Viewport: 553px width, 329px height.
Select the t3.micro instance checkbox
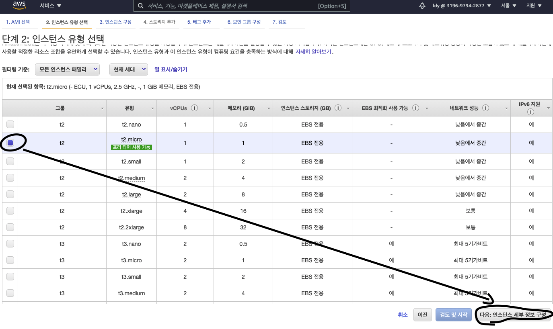tap(10, 260)
